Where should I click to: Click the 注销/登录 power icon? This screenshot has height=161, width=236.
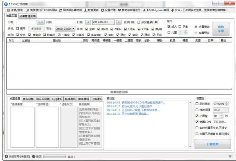[9, 10]
